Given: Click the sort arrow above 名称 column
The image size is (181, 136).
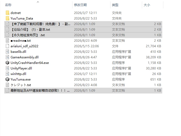Looking at the screenshot, I should point(38,2).
